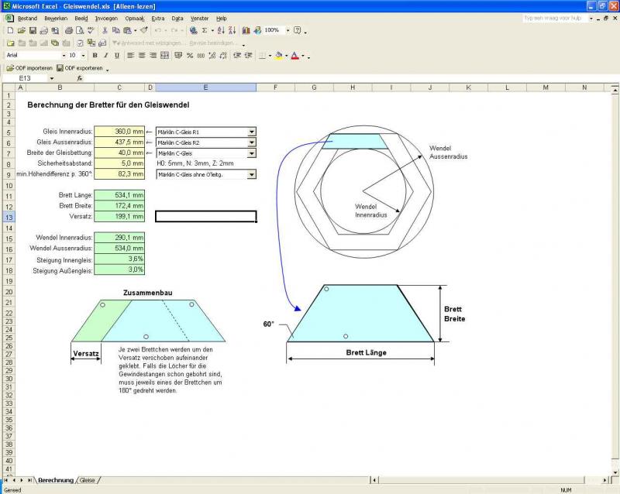Click the fill color paint bucket
620x494 pixels.
[x=278, y=56]
